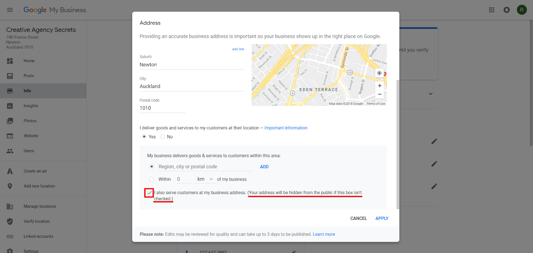Expand the collapsed section chevron
This screenshot has width=533, height=253.
(x=430, y=94)
